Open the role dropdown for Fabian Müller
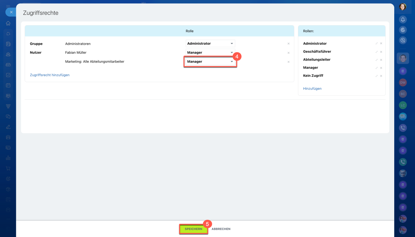This screenshot has width=415, height=237. (x=210, y=52)
